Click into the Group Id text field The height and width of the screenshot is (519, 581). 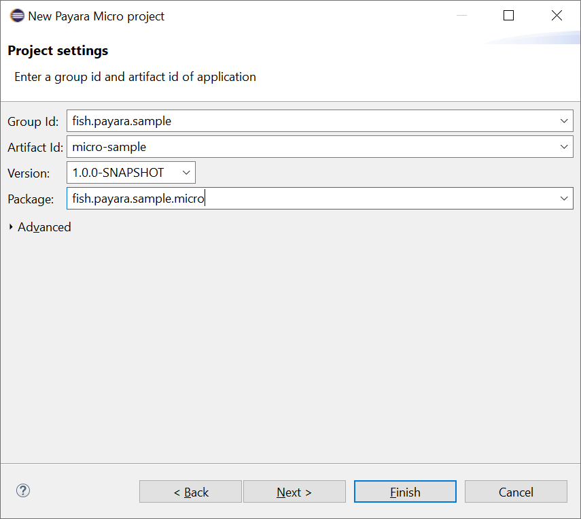coord(313,121)
